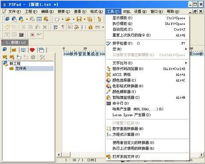Choose 自动完成 menu entry
Screen dimensions: 205x164
click(147, 29)
